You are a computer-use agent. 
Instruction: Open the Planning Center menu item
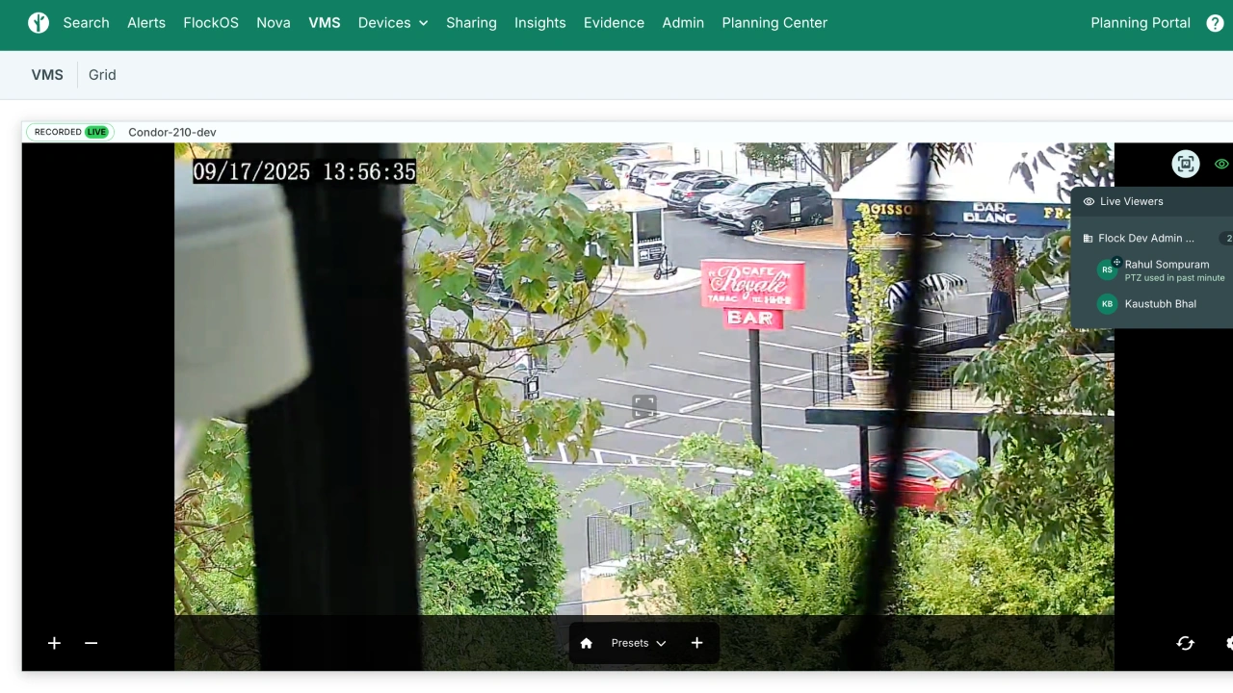click(x=774, y=23)
